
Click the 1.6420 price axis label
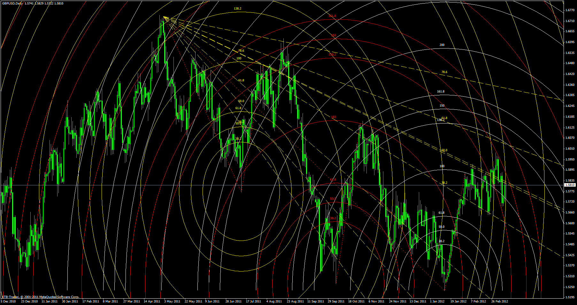click(570, 74)
